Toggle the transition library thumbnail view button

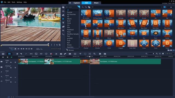click(x=165, y=7)
